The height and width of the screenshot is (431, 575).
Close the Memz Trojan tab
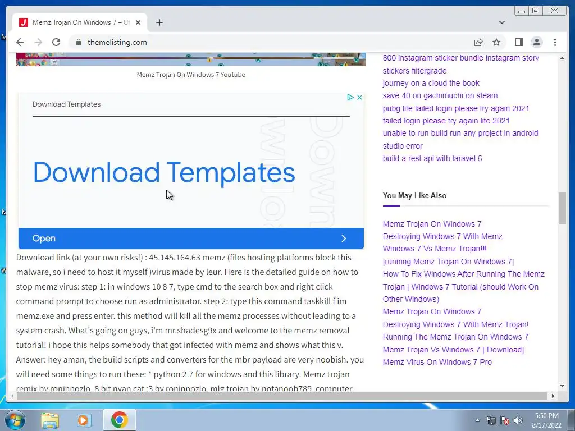138,22
